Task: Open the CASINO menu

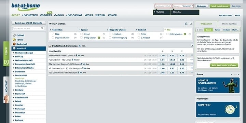Action: 59,15
